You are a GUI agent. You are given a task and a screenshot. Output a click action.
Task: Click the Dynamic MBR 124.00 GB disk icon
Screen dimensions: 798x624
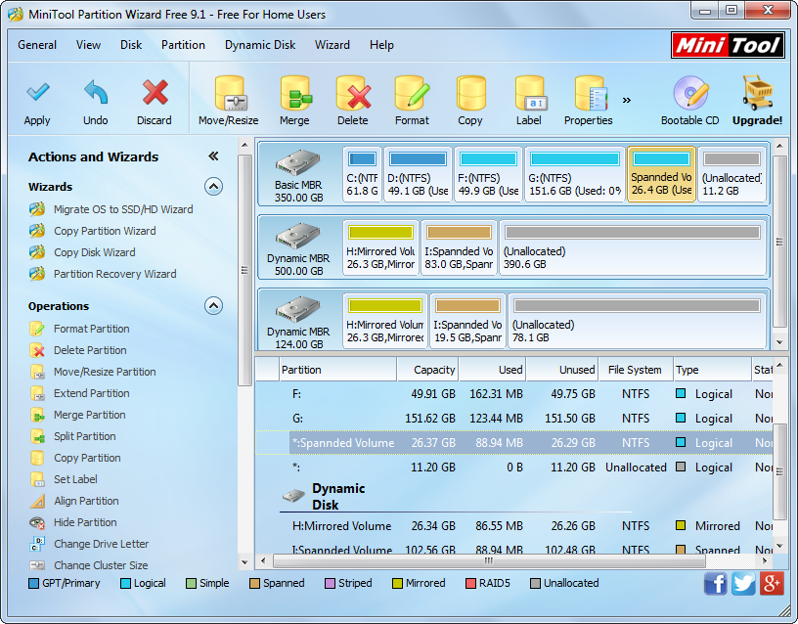click(x=297, y=309)
